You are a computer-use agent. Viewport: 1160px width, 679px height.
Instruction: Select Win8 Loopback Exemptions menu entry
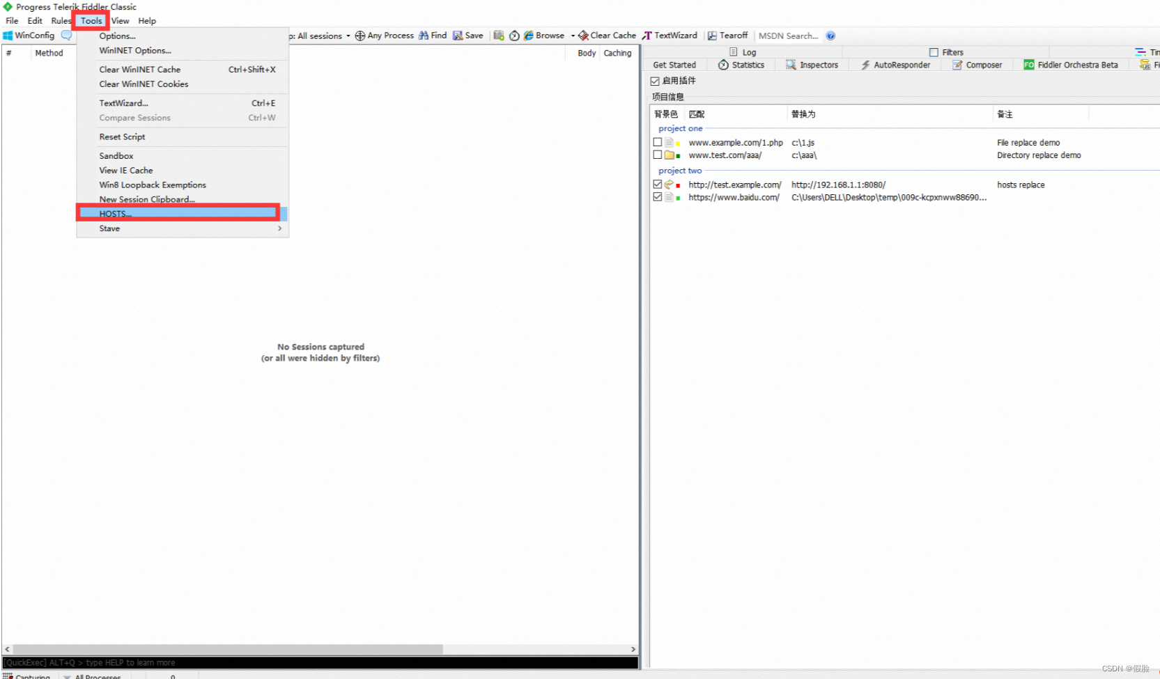(183, 185)
